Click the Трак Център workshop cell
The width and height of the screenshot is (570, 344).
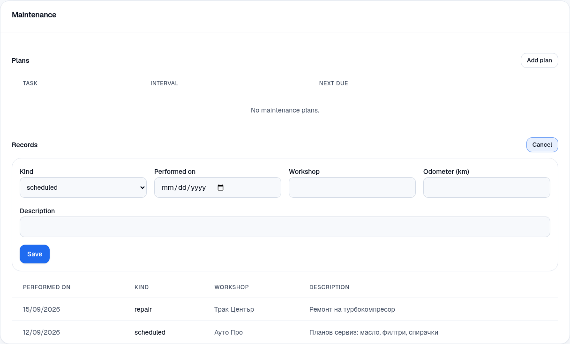pos(234,309)
